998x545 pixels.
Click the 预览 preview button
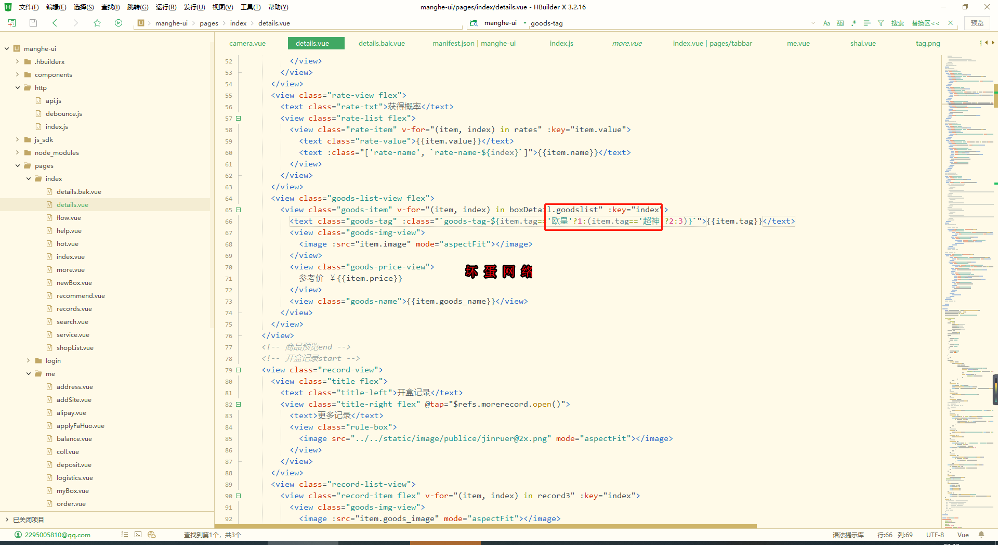point(977,23)
